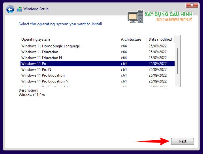Select Windows 11 Home Single Language
The height and width of the screenshot is (154, 203).
point(97,46)
